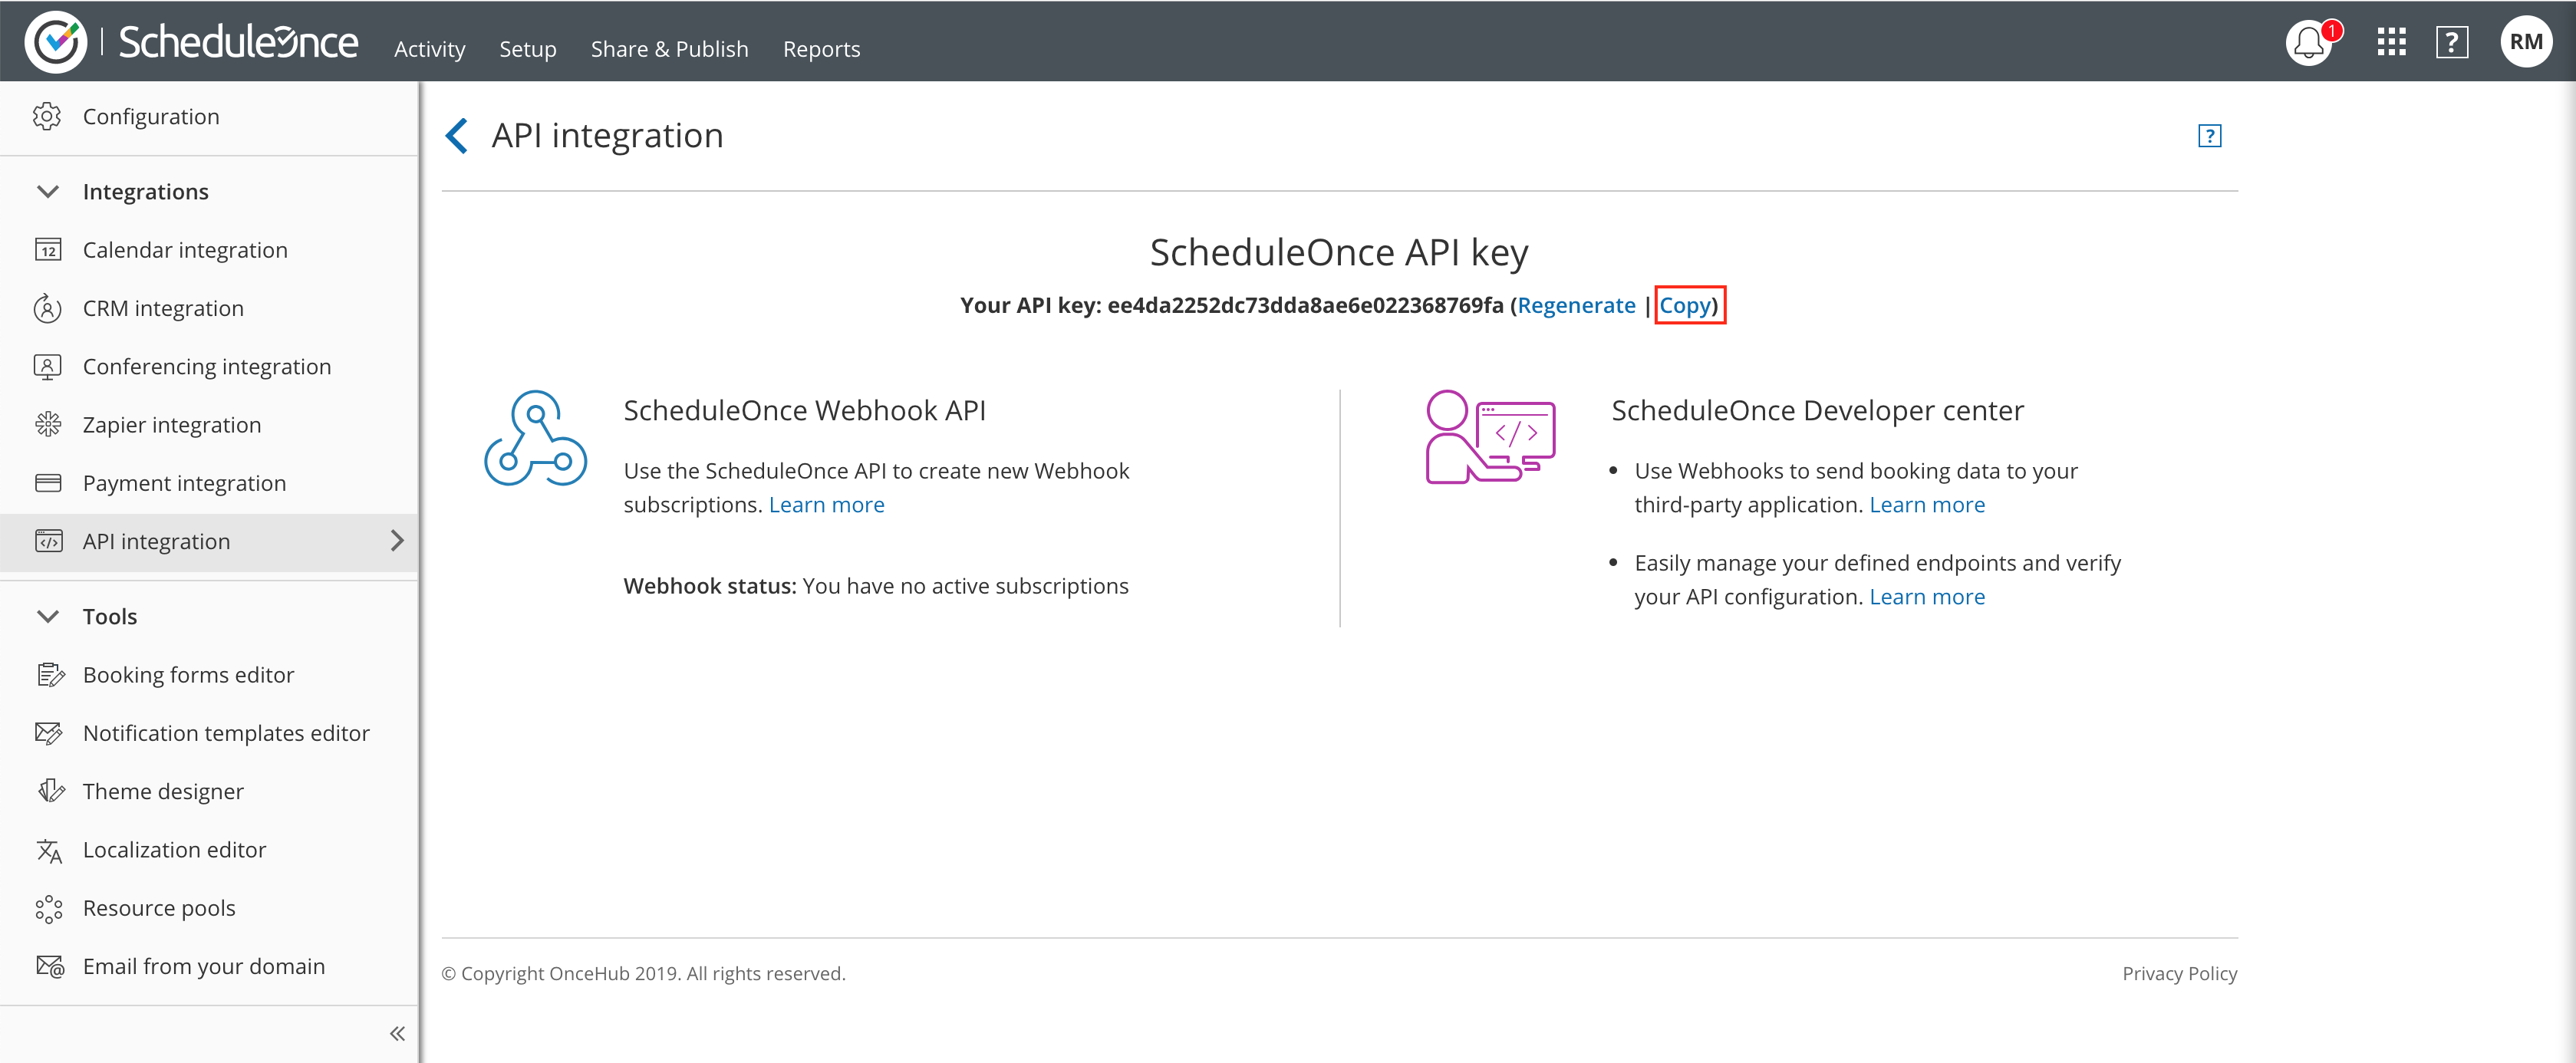Open the apps grid in the top bar
This screenshot has width=2576, height=1063.
pyautogui.click(x=2391, y=42)
